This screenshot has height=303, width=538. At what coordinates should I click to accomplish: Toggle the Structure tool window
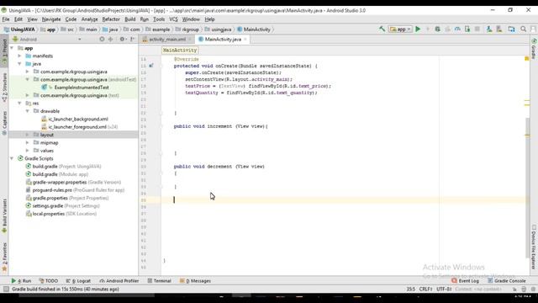coord(4,87)
